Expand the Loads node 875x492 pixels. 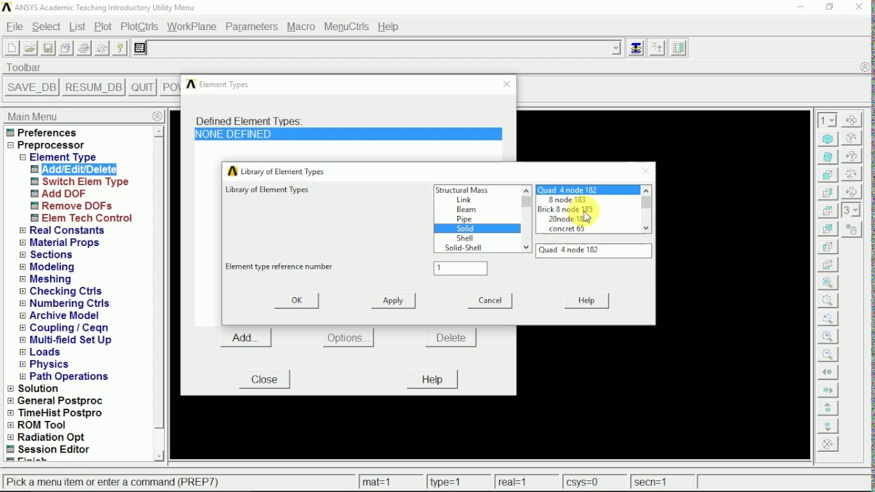[23, 353]
